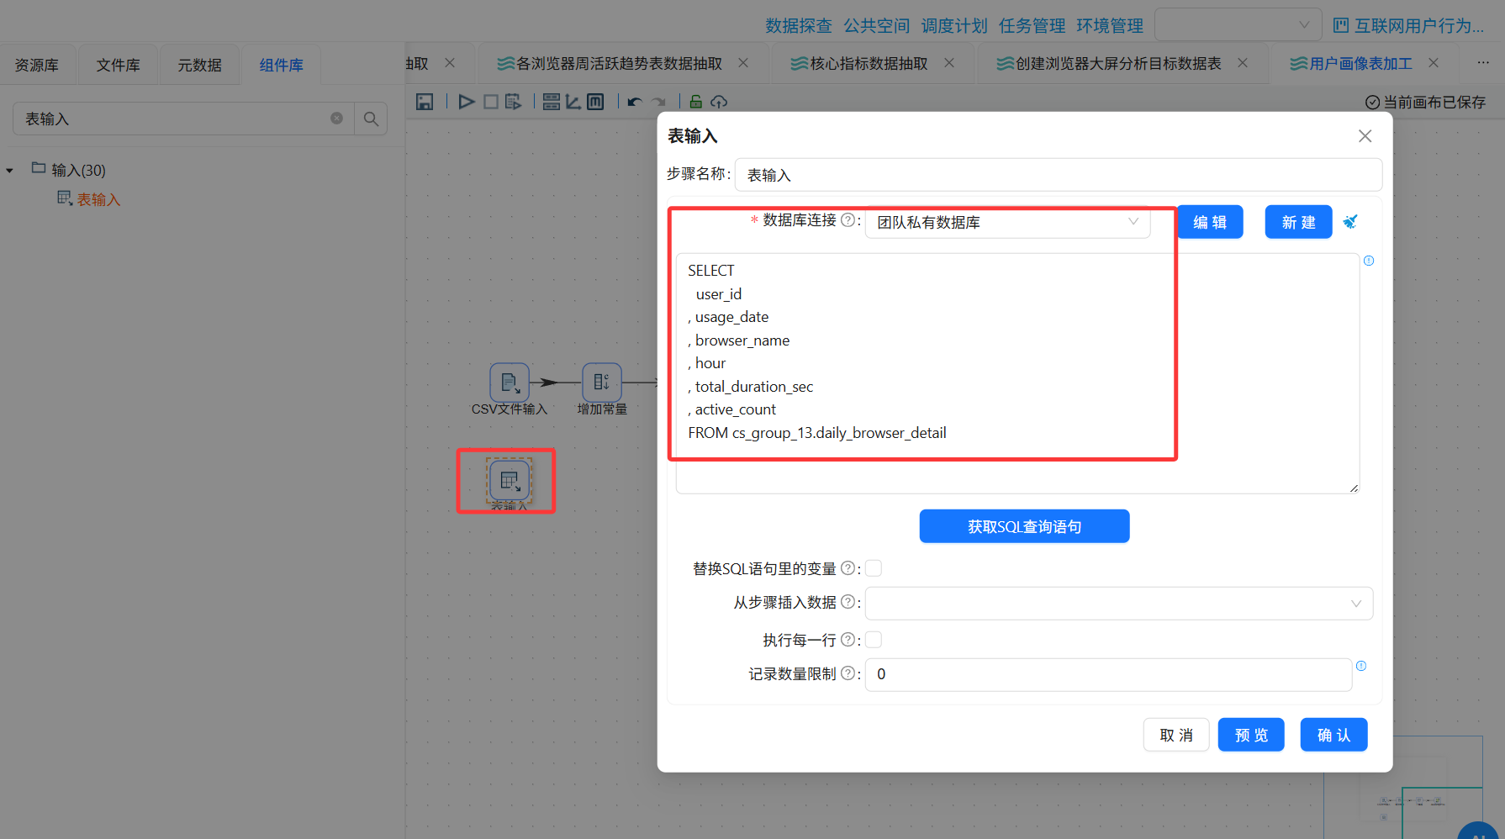
Task: Click the 编辑 button
Action: (x=1210, y=222)
